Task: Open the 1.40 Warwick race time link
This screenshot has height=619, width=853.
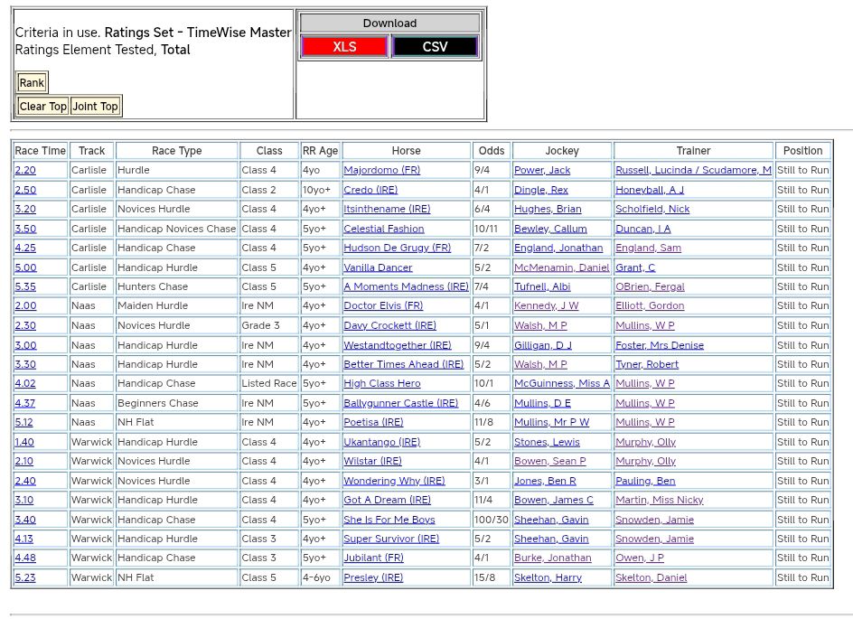Action: pos(25,442)
